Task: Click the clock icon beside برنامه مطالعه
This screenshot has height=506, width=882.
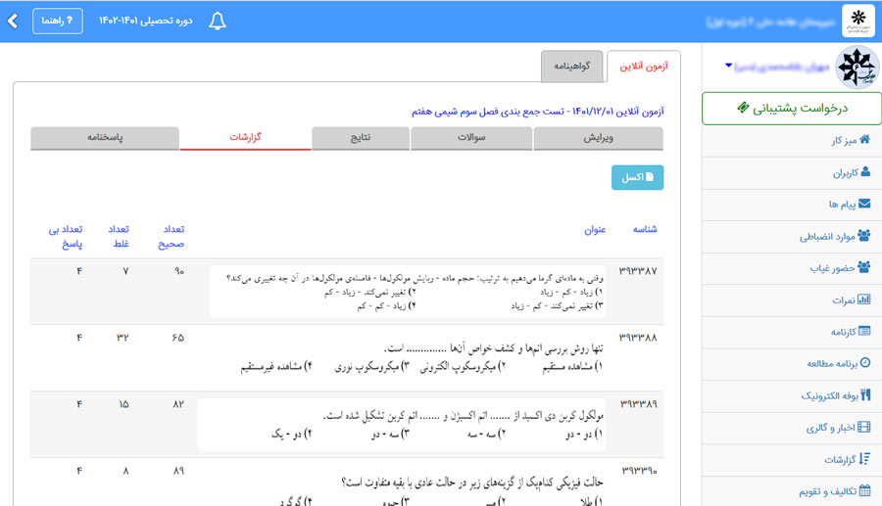Action: point(865,363)
